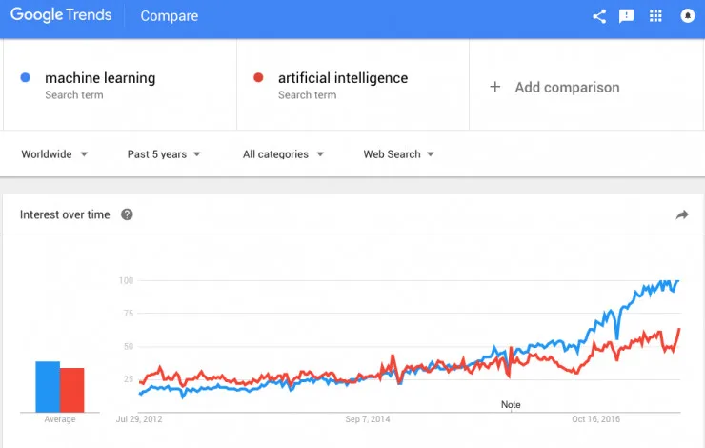Click the notifications bell icon

(x=688, y=16)
